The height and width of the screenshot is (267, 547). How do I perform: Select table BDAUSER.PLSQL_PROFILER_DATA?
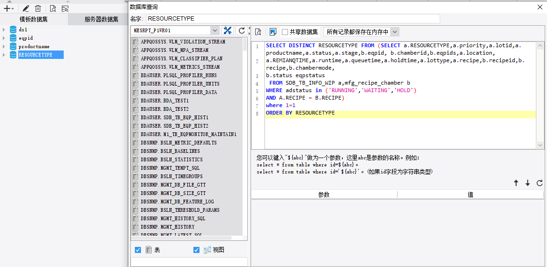click(178, 92)
